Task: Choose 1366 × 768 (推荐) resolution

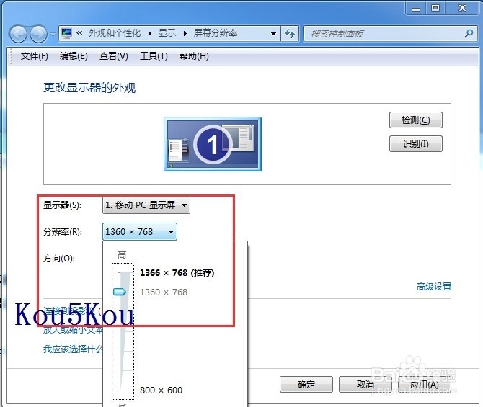Action: point(177,273)
